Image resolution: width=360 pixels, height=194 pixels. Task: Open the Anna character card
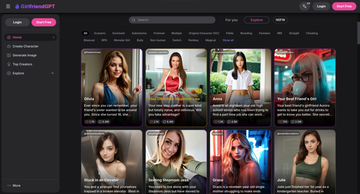(240, 88)
